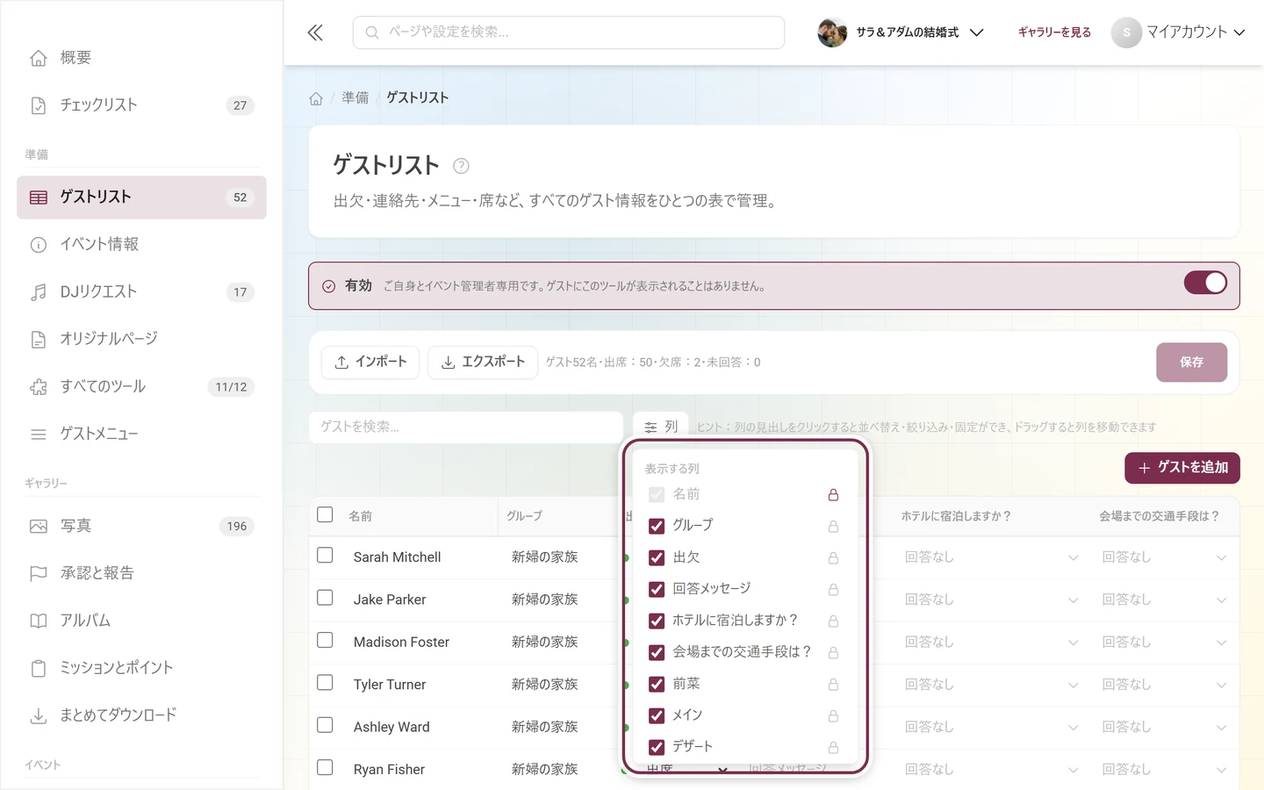Click lock icon for 回答メッセージ column

tap(833, 590)
